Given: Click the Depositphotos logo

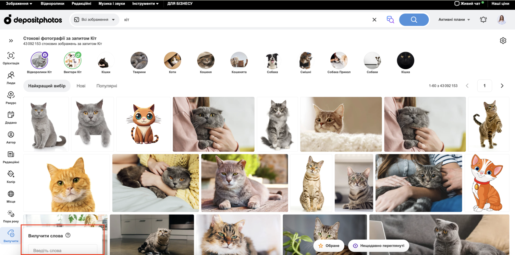Looking at the screenshot, I should pyautogui.click(x=33, y=20).
